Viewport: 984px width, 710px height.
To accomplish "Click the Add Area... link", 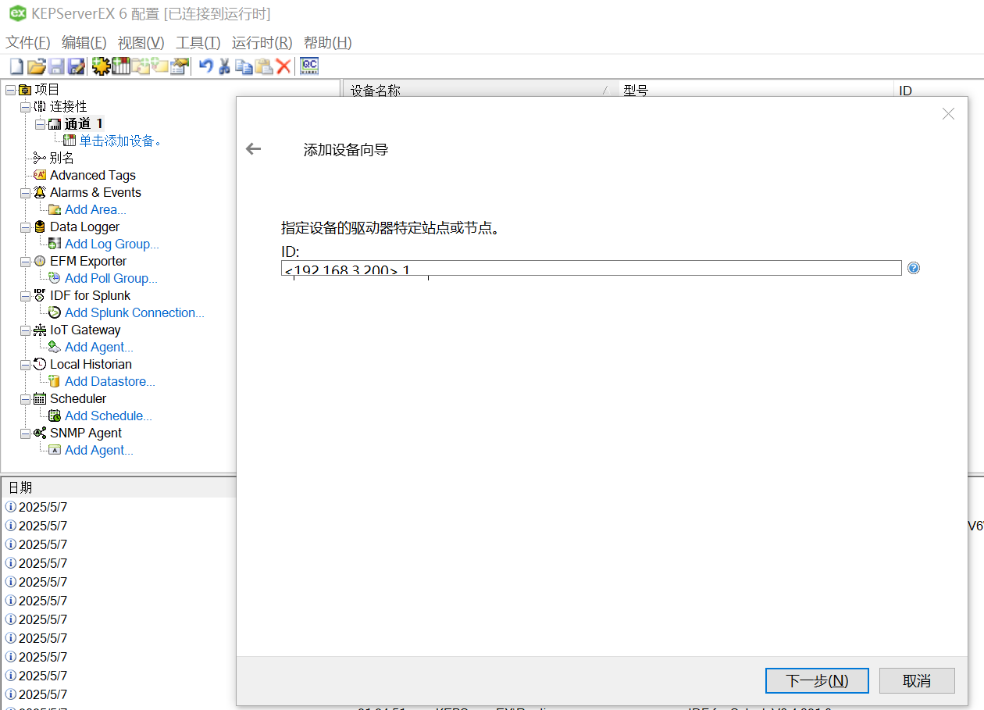I will (95, 209).
